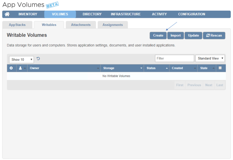The width and height of the screenshot is (233, 160).
Task: Open the Standard View dropdown
Action: coord(210,58)
